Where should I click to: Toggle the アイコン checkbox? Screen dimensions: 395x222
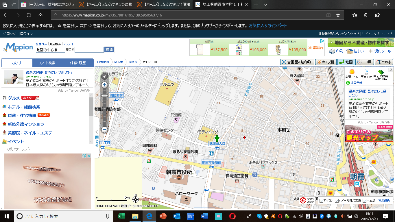[x=321, y=201]
